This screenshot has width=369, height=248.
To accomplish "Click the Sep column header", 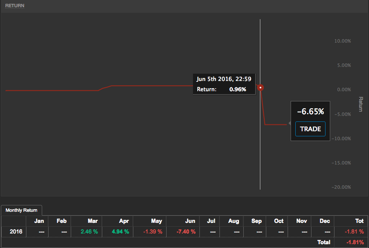I will coord(257,221).
